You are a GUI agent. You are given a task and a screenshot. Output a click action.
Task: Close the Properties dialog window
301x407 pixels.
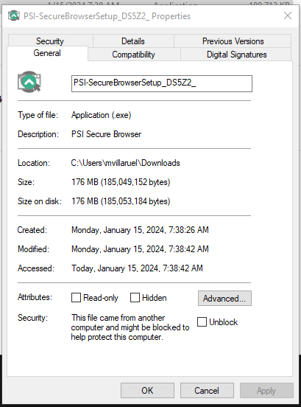288,15
